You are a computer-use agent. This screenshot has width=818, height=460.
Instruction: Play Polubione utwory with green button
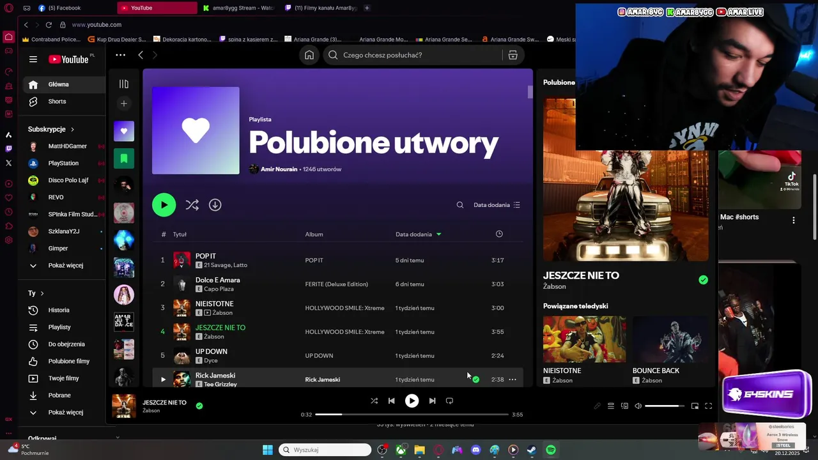click(164, 205)
